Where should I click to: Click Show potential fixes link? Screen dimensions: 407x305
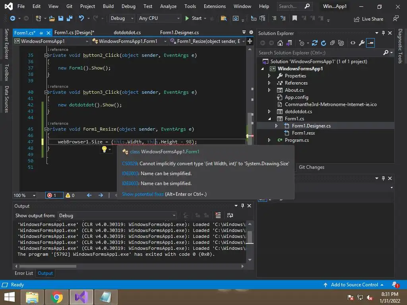(143, 194)
